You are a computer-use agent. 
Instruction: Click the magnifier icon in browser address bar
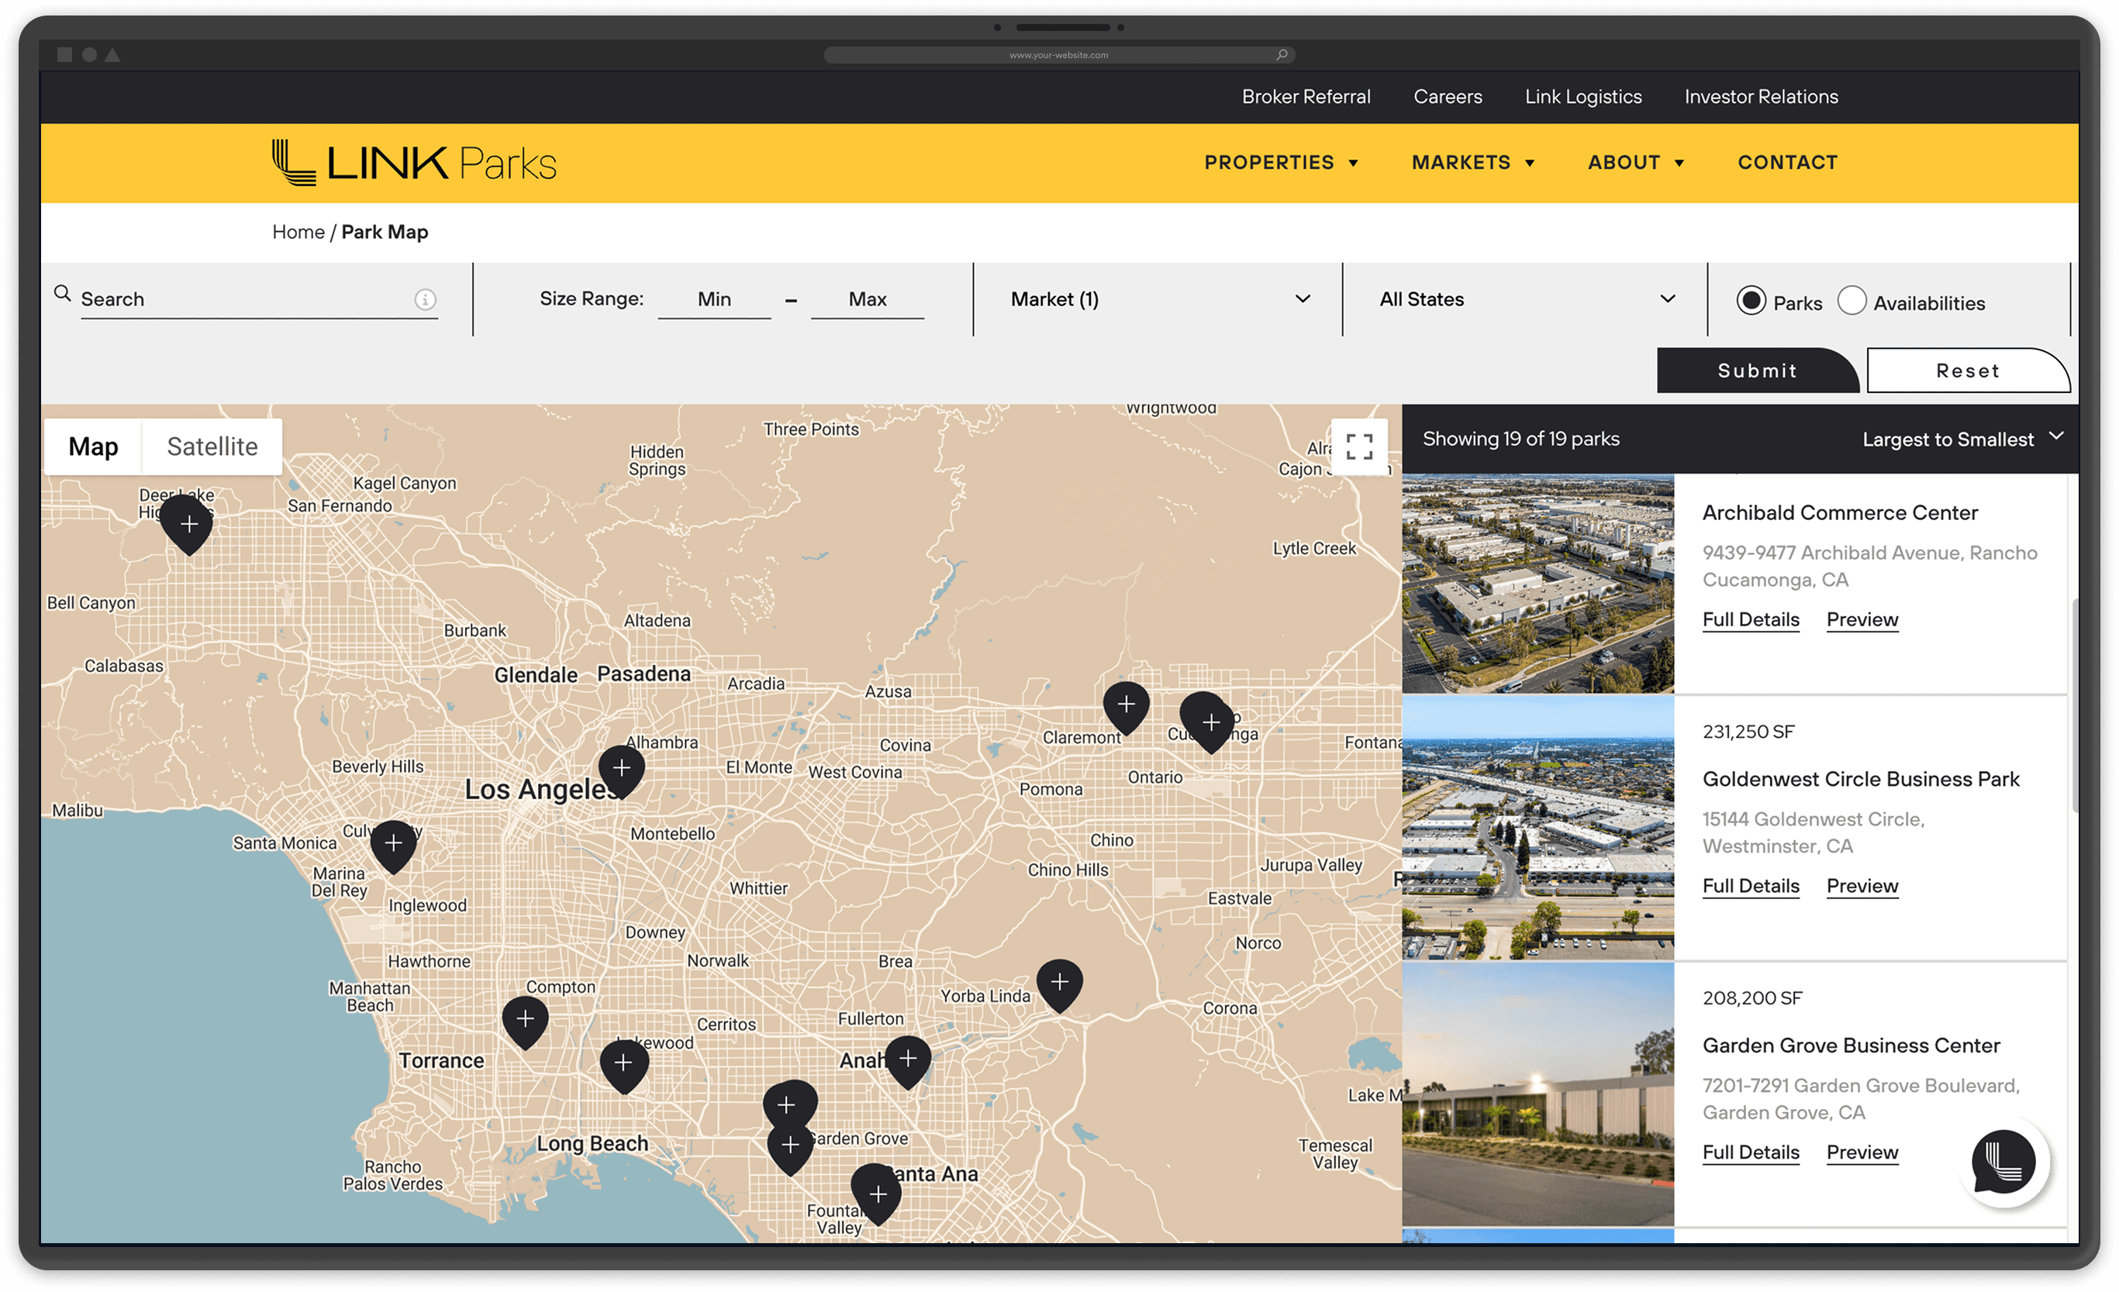1282,54
